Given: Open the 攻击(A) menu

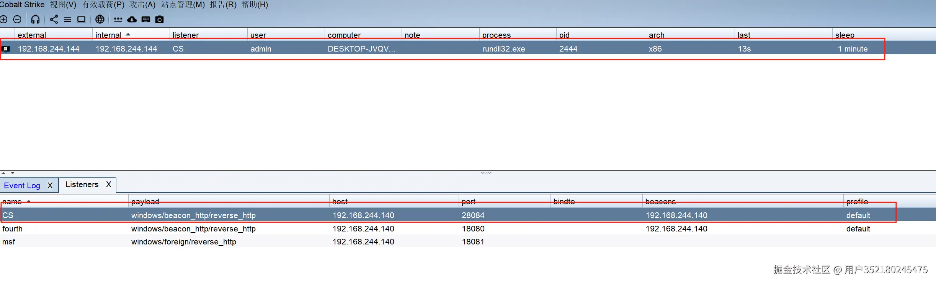Looking at the screenshot, I should point(142,5).
